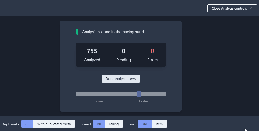This screenshot has width=259, height=131.
Task: Click the Dupl. meta filter label
Action: pyautogui.click(x=10, y=124)
